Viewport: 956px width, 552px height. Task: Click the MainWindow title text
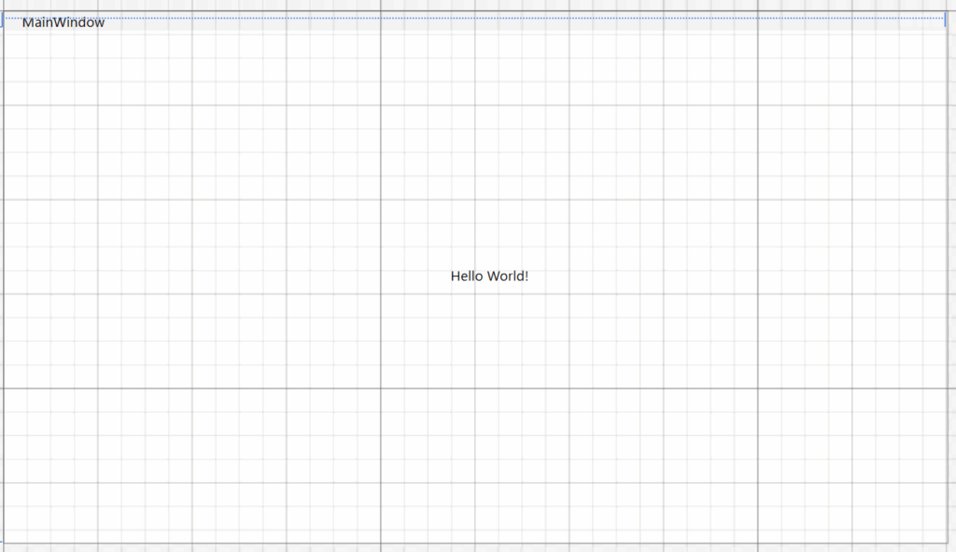(63, 22)
